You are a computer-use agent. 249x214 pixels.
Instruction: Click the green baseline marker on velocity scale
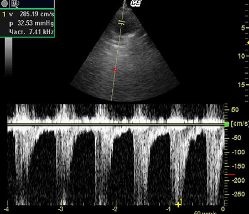pos(227,124)
